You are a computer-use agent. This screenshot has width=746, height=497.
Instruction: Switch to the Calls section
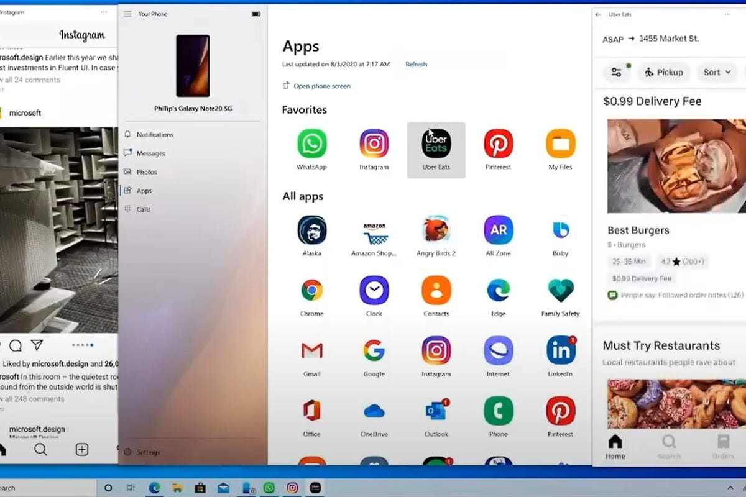[x=144, y=209]
